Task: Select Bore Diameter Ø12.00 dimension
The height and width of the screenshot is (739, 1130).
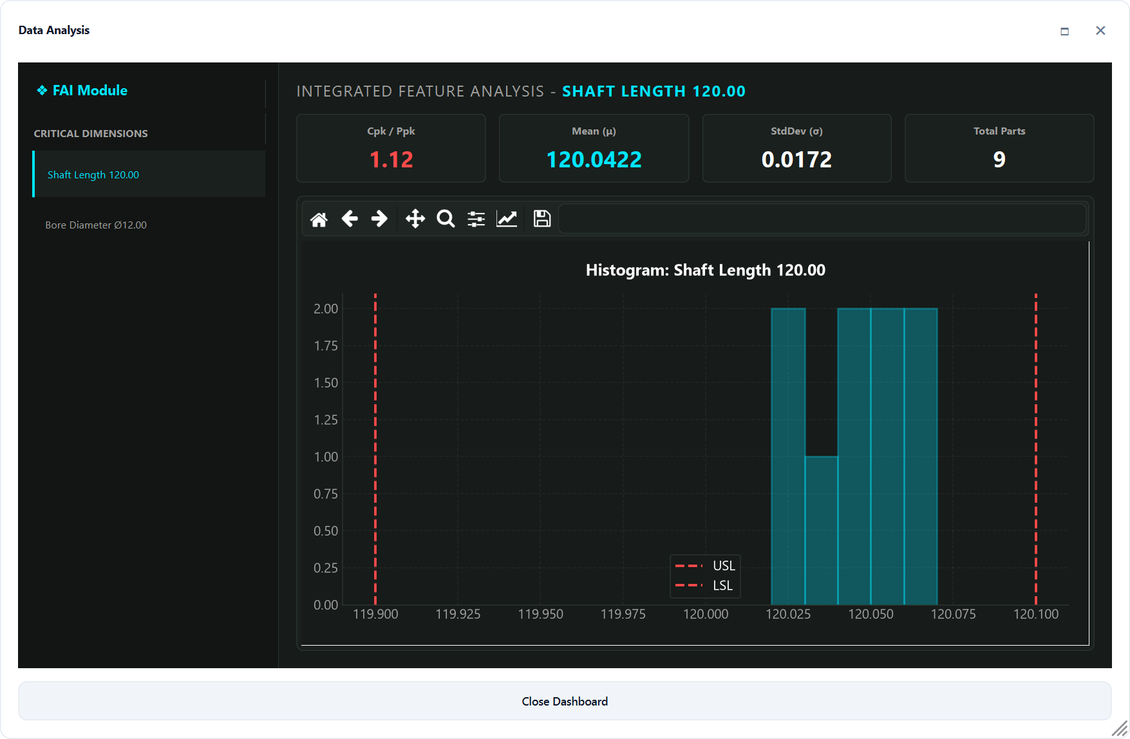Action: tap(149, 225)
